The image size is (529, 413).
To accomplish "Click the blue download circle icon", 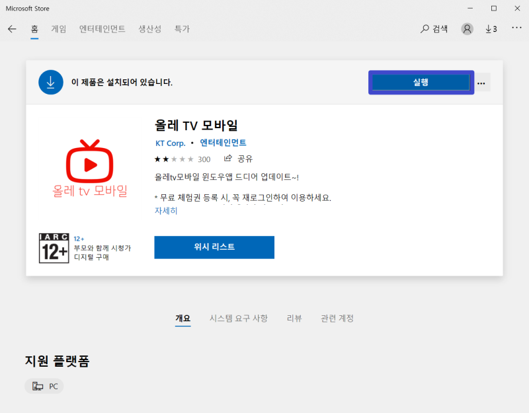I will (x=51, y=82).
